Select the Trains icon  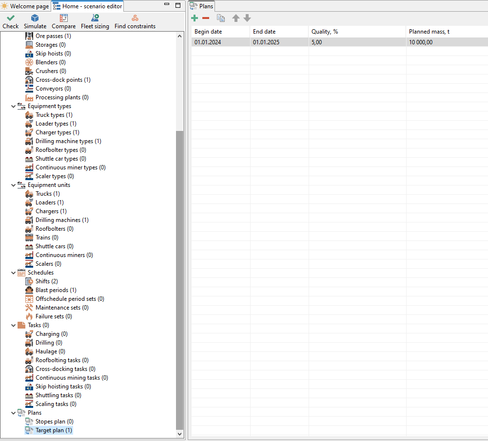click(29, 238)
